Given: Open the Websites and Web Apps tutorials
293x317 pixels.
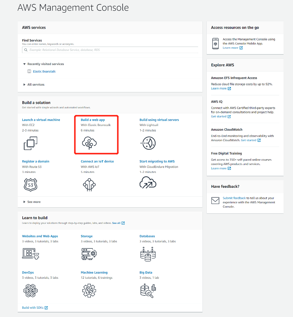Looking at the screenshot, I should [40, 236].
